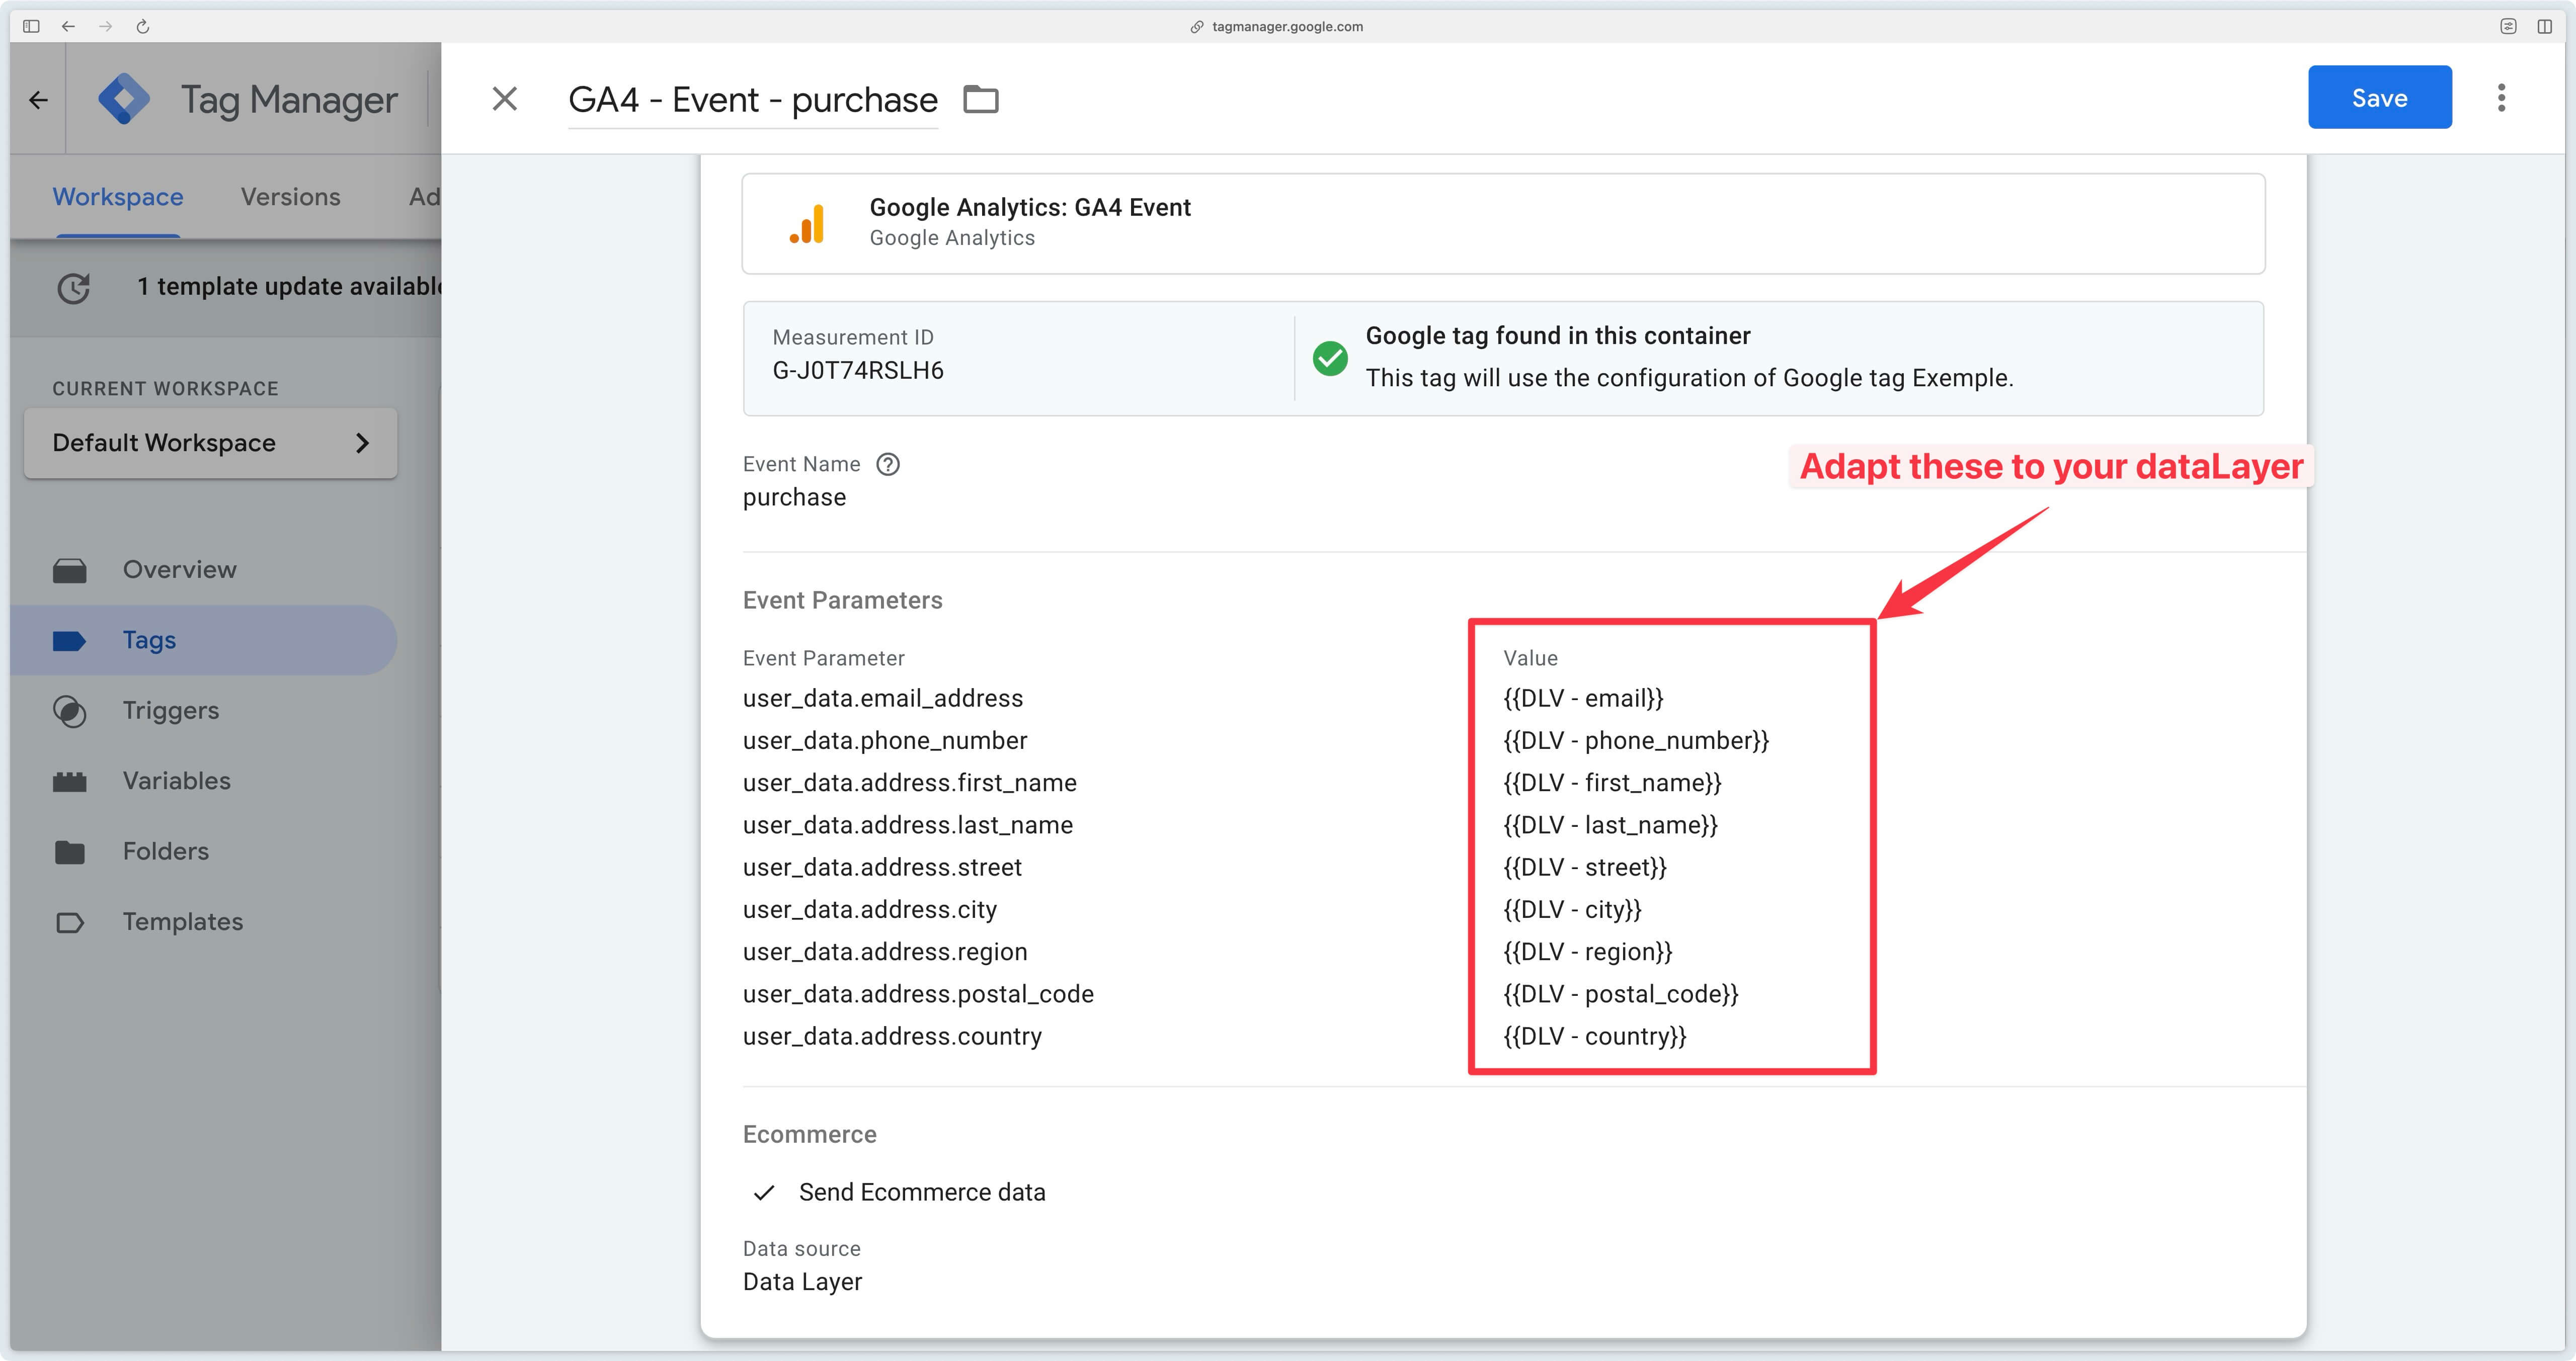Click the Data source value Data Layer
Viewport: 2576px width, 1361px height.
pos(802,1281)
